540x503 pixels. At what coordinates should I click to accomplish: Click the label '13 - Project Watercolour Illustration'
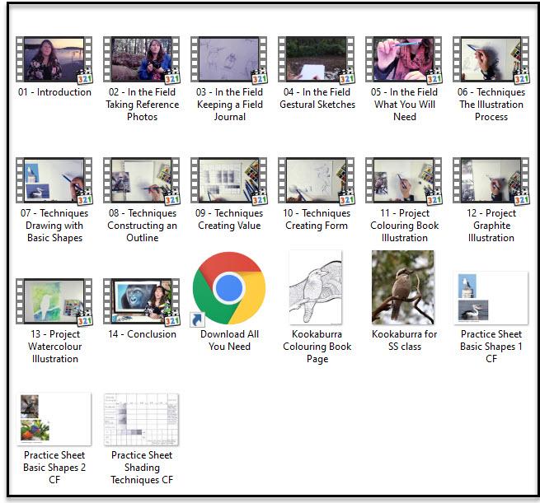click(x=55, y=347)
